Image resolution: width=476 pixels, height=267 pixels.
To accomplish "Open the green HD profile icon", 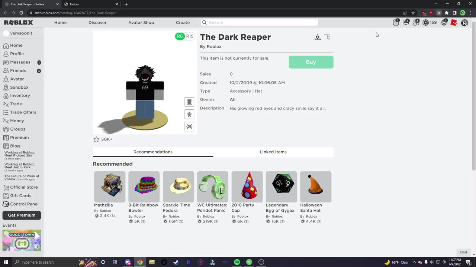I will pyautogui.click(x=463, y=13).
